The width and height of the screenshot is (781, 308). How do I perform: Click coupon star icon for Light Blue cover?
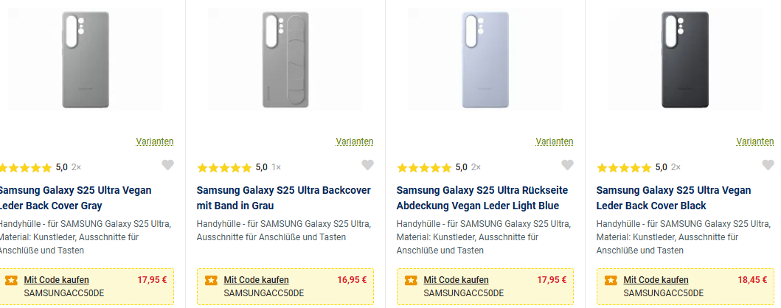pos(411,280)
